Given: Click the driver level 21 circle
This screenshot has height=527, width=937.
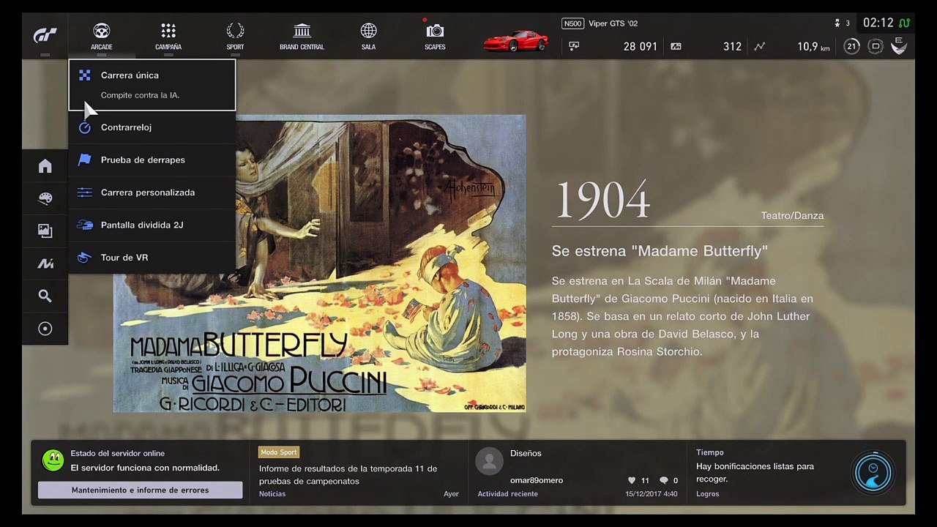Looking at the screenshot, I should point(851,46).
